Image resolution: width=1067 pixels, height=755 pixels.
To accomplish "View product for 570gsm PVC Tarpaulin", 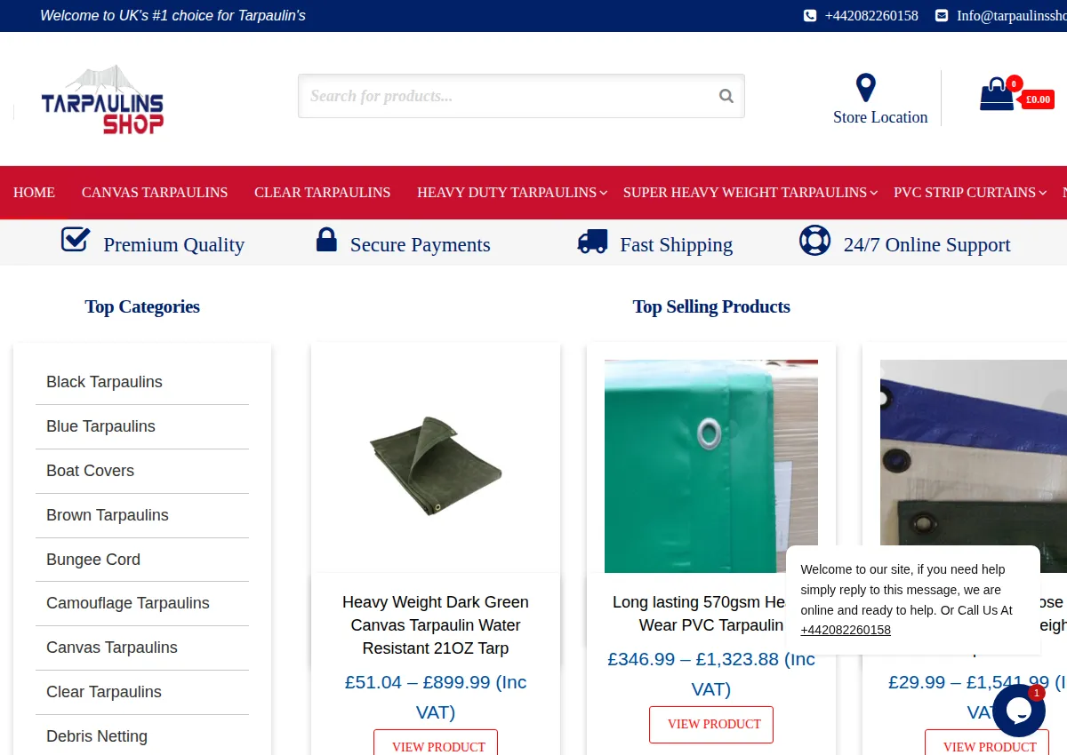I will click(x=711, y=724).
